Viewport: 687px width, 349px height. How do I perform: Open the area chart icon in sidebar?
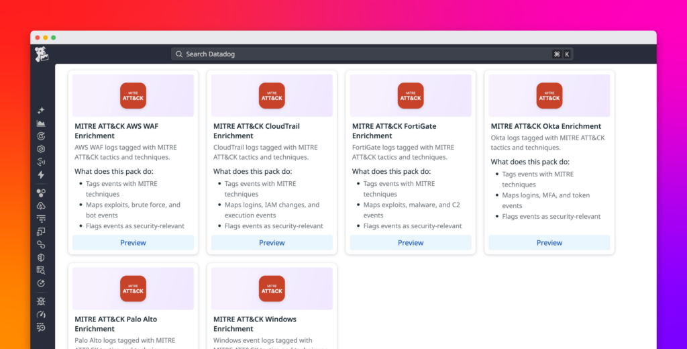coord(41,123)
